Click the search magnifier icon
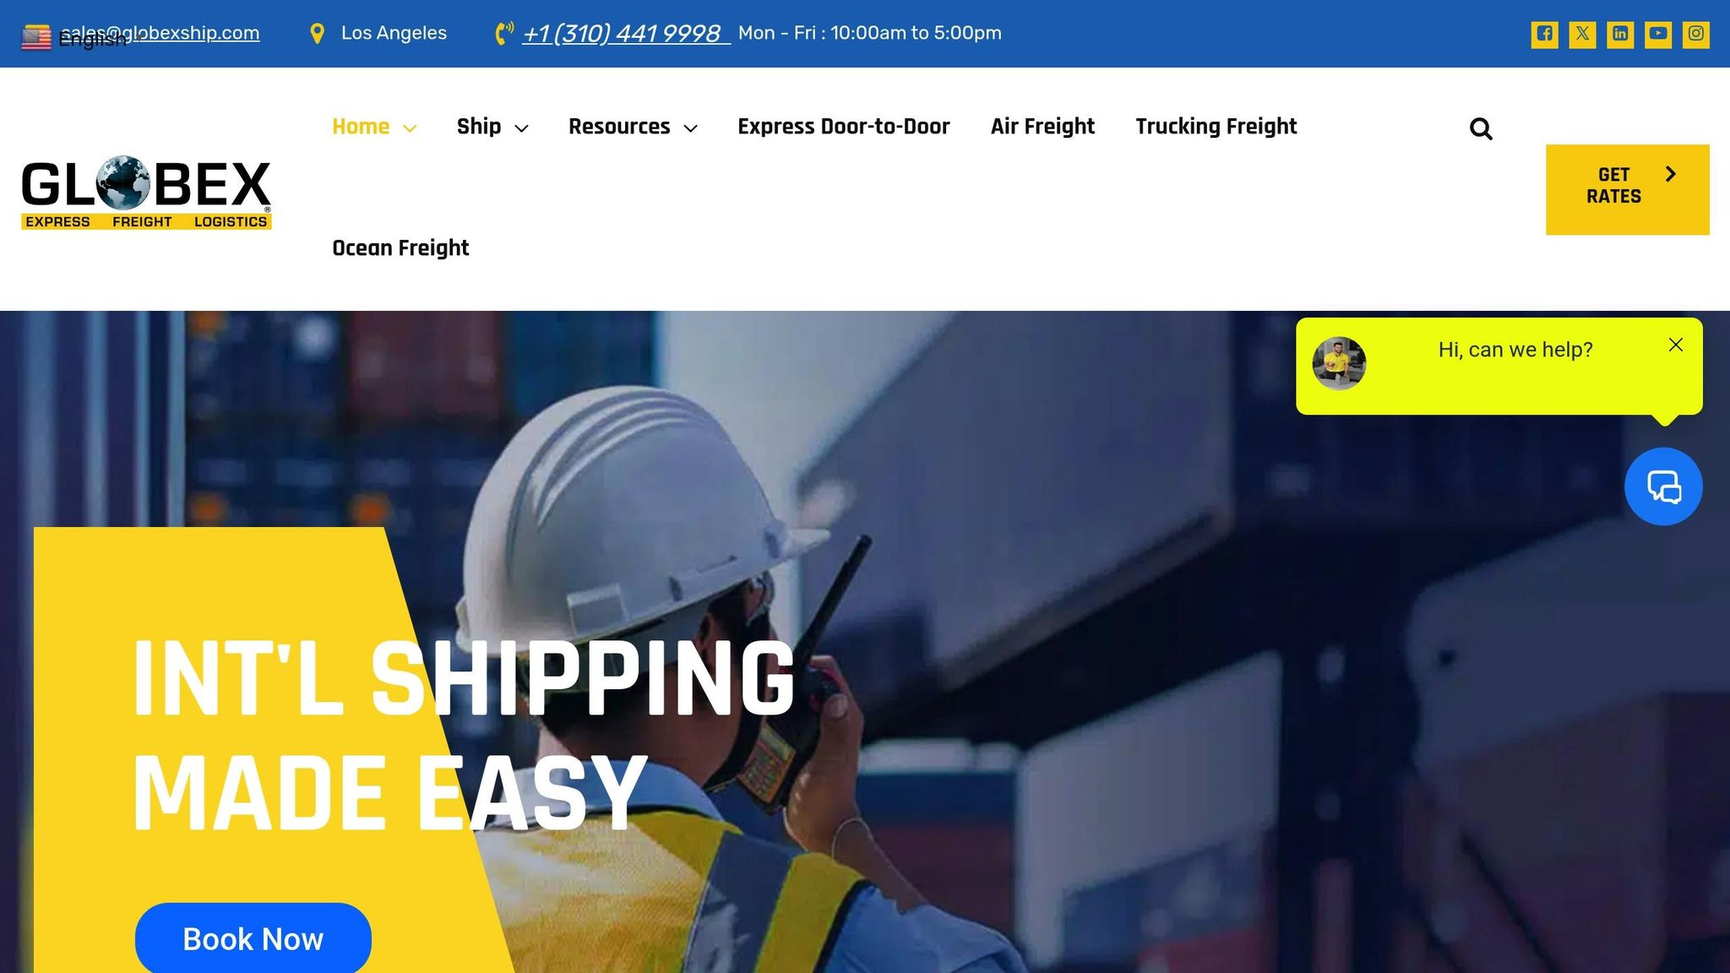Viewport: 1730px width, 973px height. tap(1481, 128)
